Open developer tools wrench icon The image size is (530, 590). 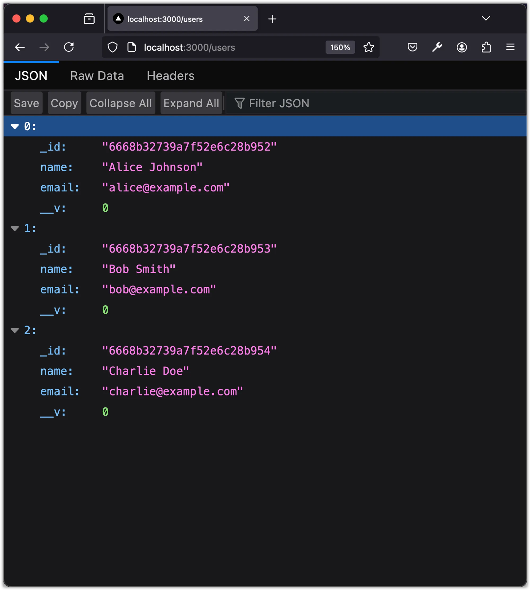(437, 47)
